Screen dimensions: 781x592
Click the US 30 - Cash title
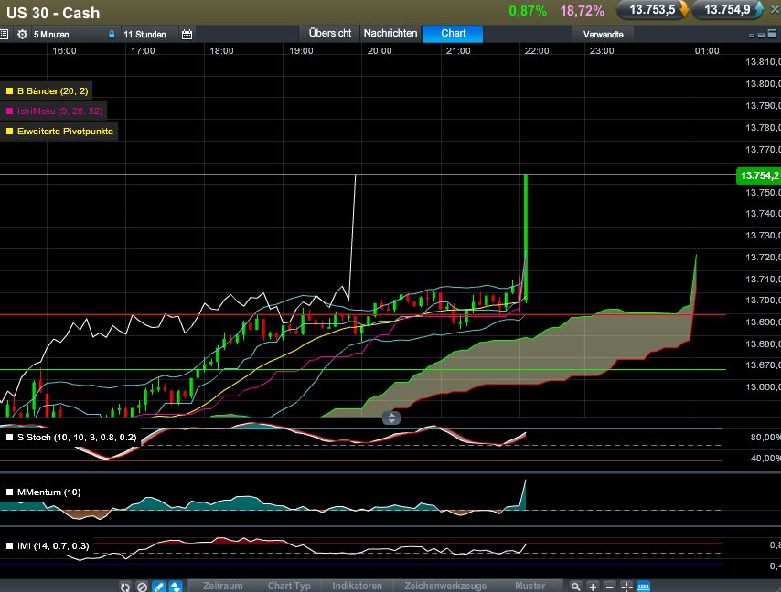point(53,13)
